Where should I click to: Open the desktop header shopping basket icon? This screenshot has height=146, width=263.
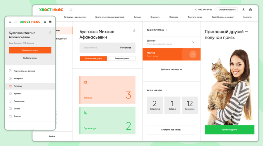click(250, 10)
